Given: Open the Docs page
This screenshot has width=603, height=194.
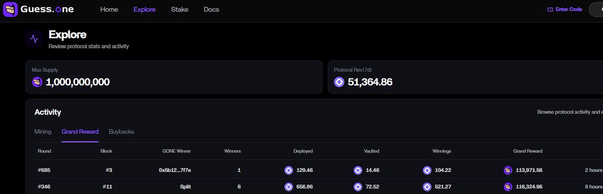Looking at the screenshot, I should [x=211, y=10].
